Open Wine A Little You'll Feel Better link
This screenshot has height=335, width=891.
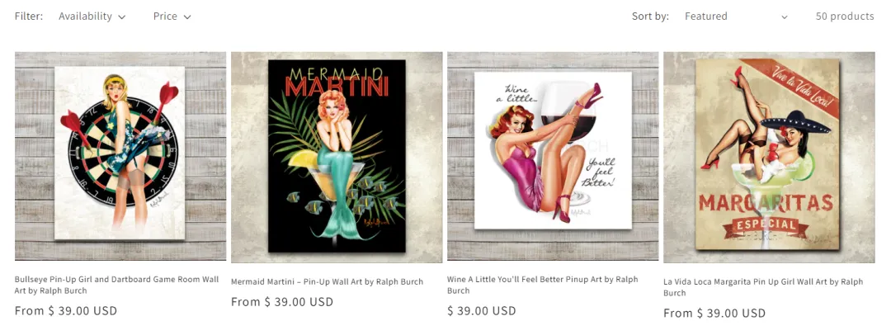coord(543,285)
